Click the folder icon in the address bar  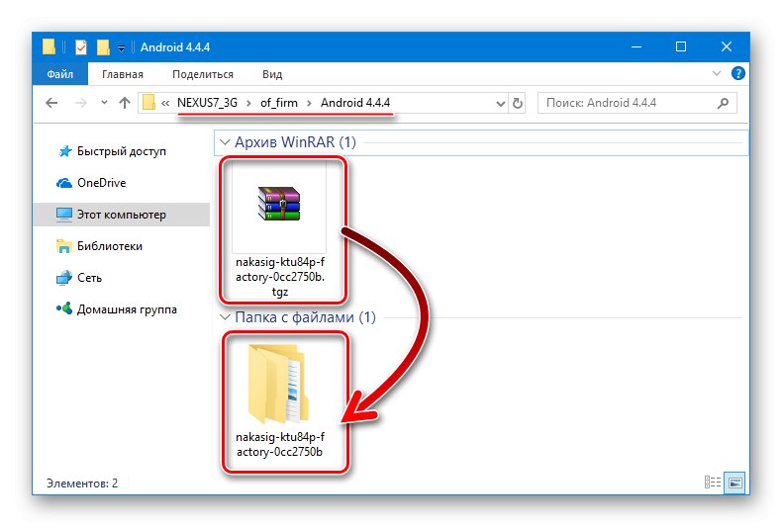coord(148,103)
